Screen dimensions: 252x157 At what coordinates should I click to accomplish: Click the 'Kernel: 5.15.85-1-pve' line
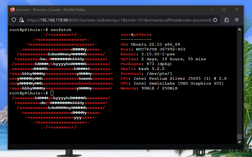(148, 54)
